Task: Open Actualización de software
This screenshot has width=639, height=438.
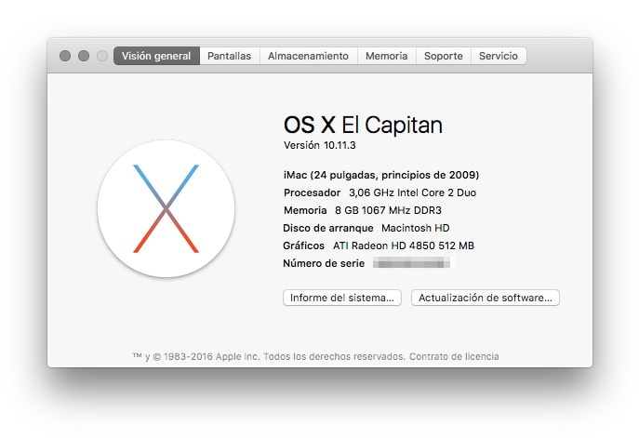Action: pyautogui.click(x=486, y=298)
